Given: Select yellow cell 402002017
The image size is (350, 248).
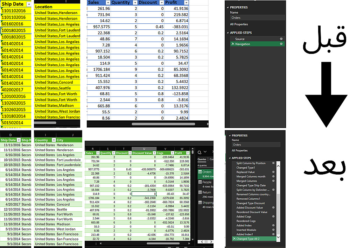Looking at the screenshot, I should pyautogui.click(x=16, y=90).
